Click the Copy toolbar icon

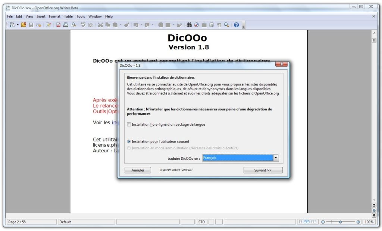coord(108,25)
